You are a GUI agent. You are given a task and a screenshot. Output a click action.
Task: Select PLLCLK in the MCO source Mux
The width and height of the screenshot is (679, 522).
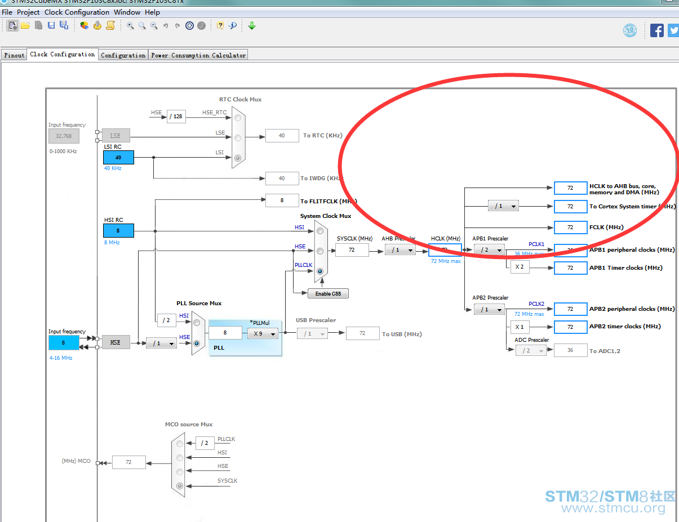click(180, 443)
